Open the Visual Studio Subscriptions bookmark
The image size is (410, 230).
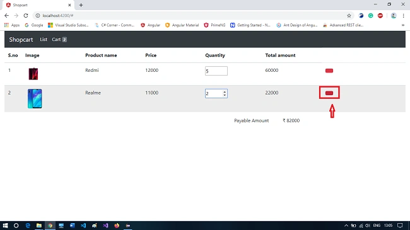tap(69, 25)
